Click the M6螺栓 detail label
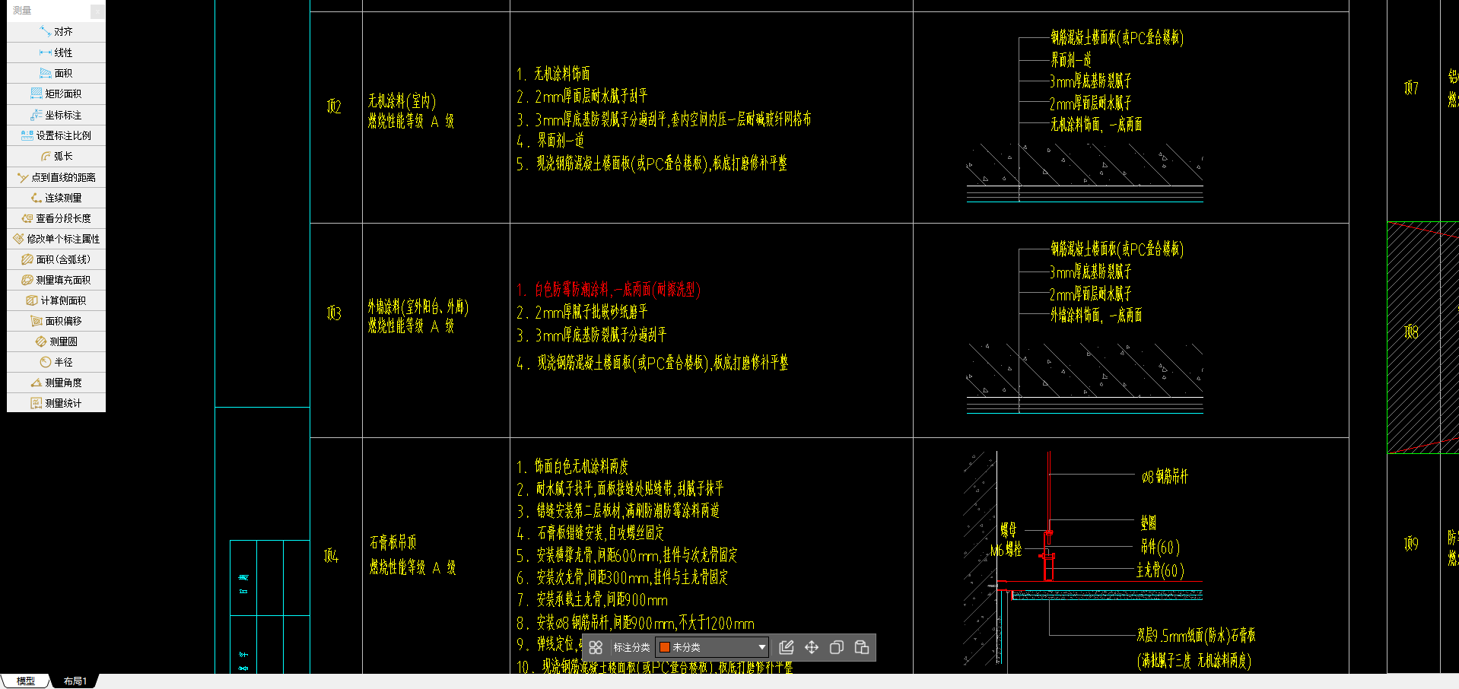1459x689 pixels. pos(1006,550)
